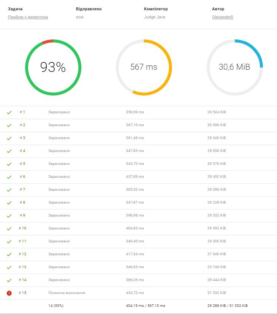The width and height of the screenshot is (277, 315).
Task: Click the time value 347,83 ms
Action: (135, 150)
